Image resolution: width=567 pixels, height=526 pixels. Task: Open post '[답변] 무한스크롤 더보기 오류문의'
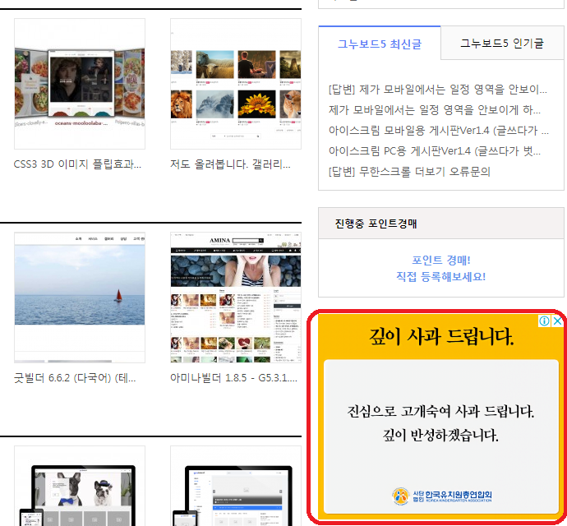pyautogui.click(x=409, y=172)
